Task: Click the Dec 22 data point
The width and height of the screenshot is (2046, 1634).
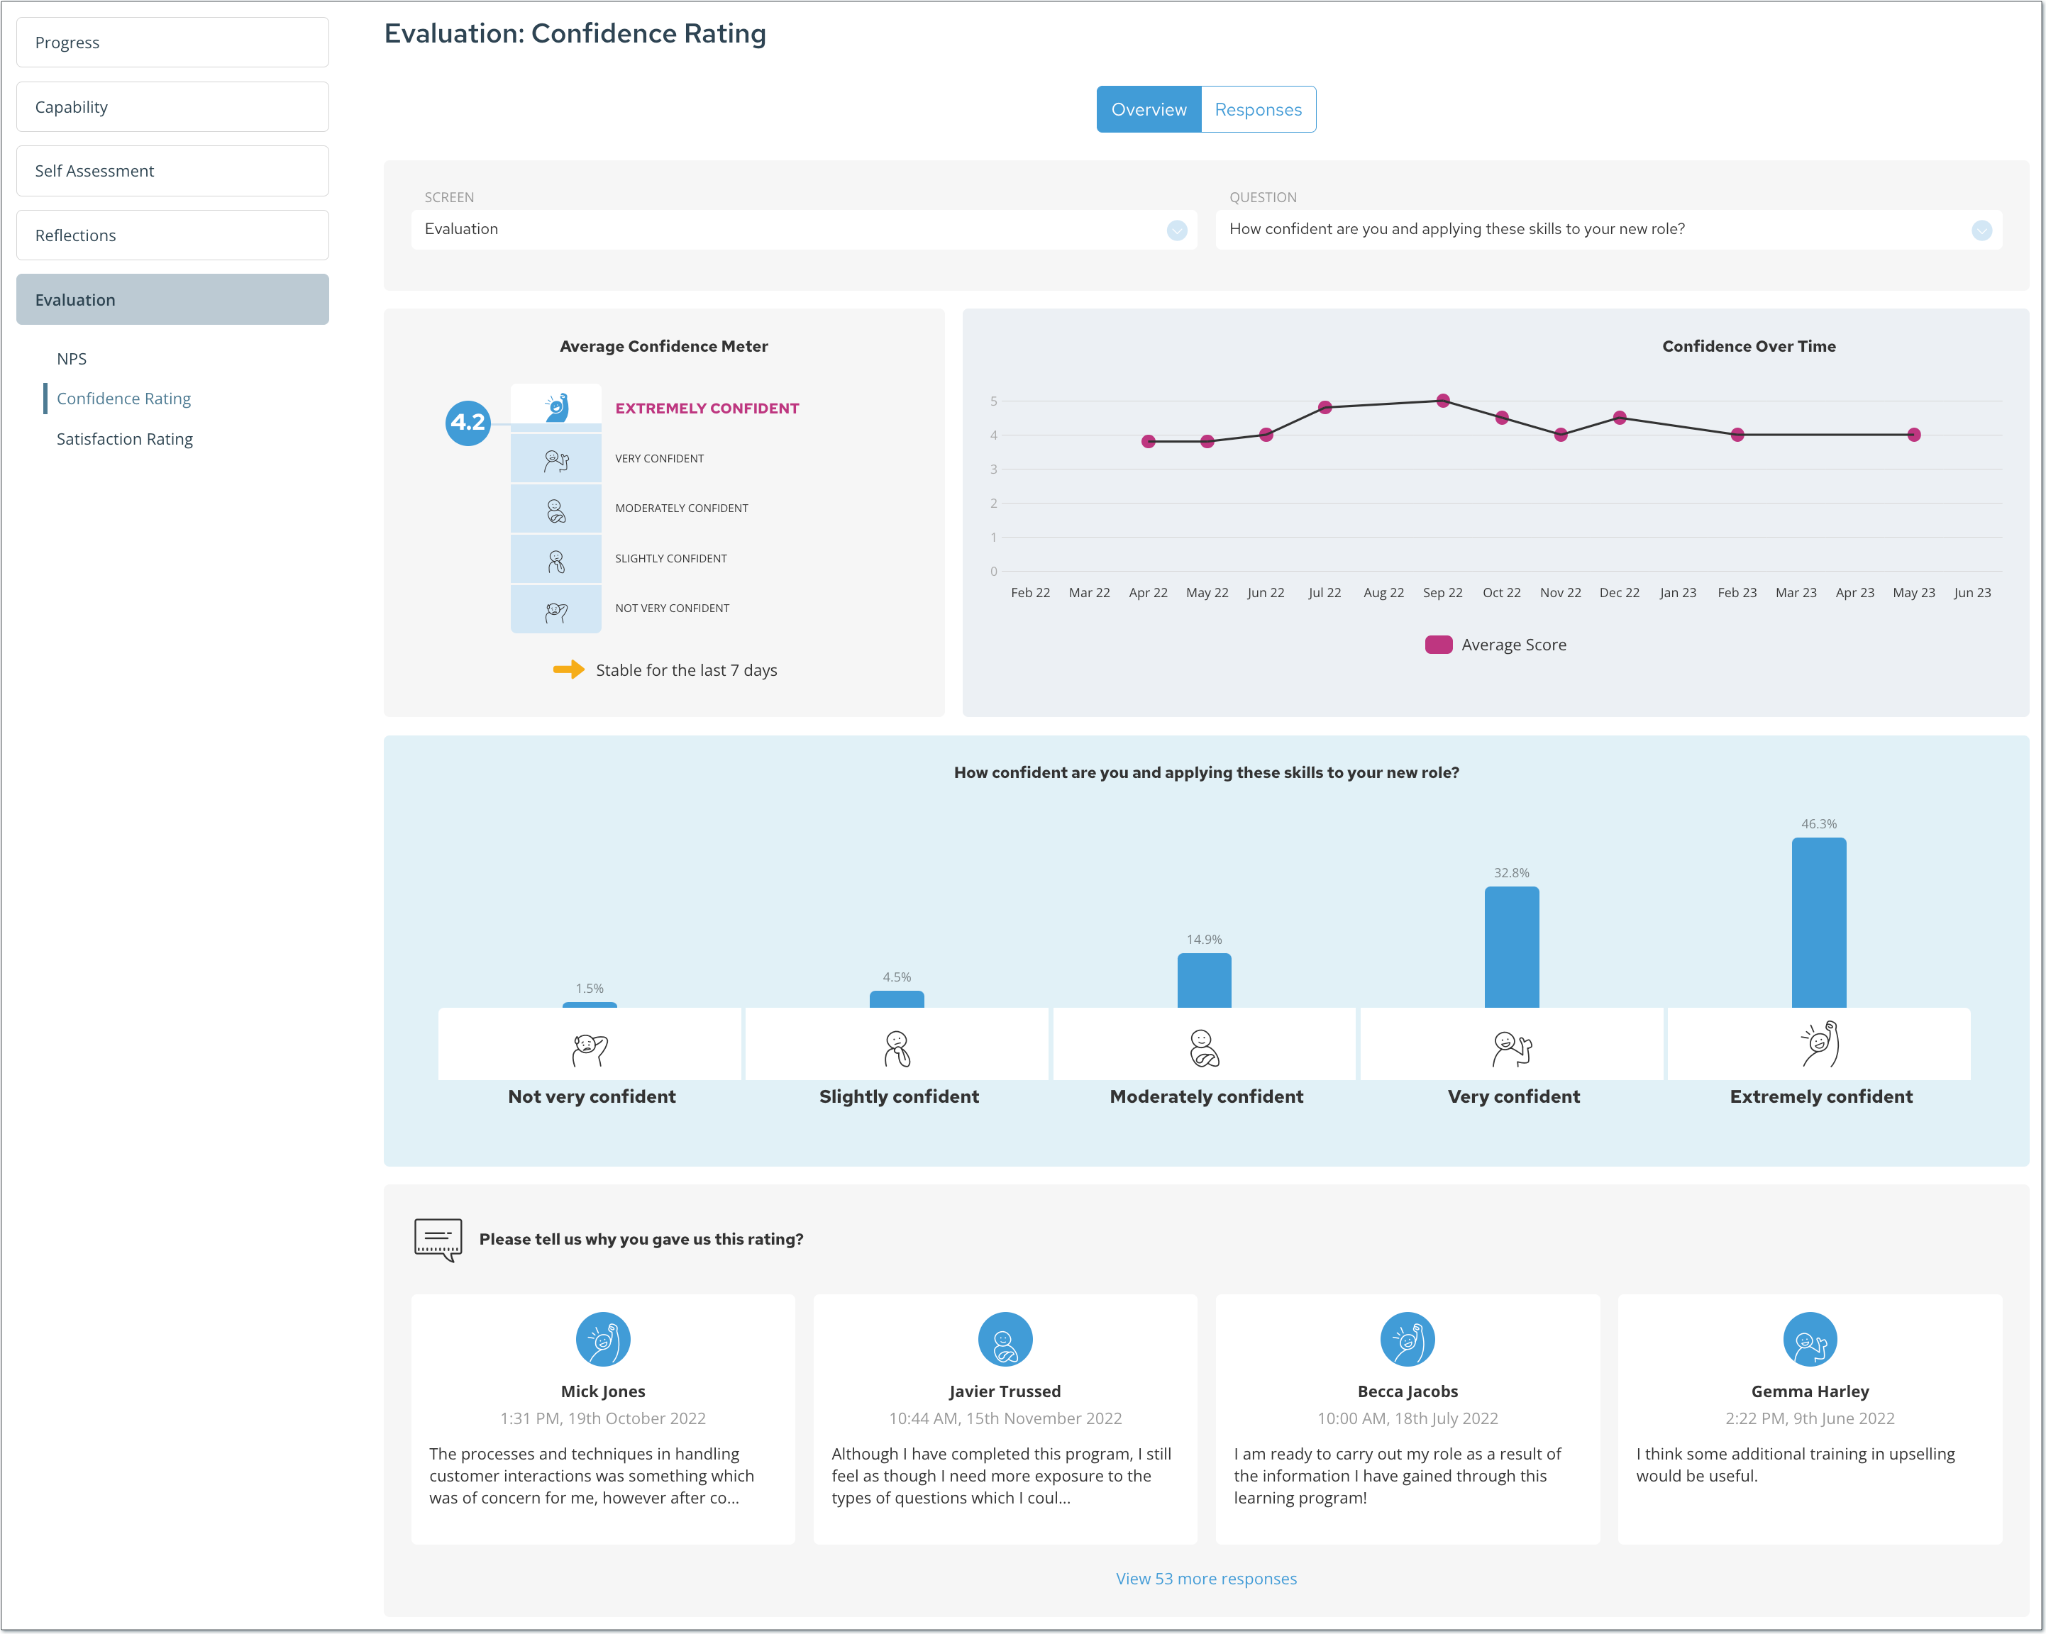Action: tap(1620, 418)
